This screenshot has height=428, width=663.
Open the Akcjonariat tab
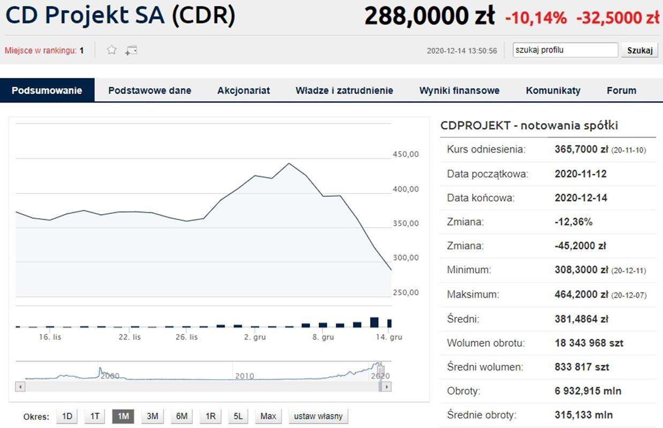point(243,90)
